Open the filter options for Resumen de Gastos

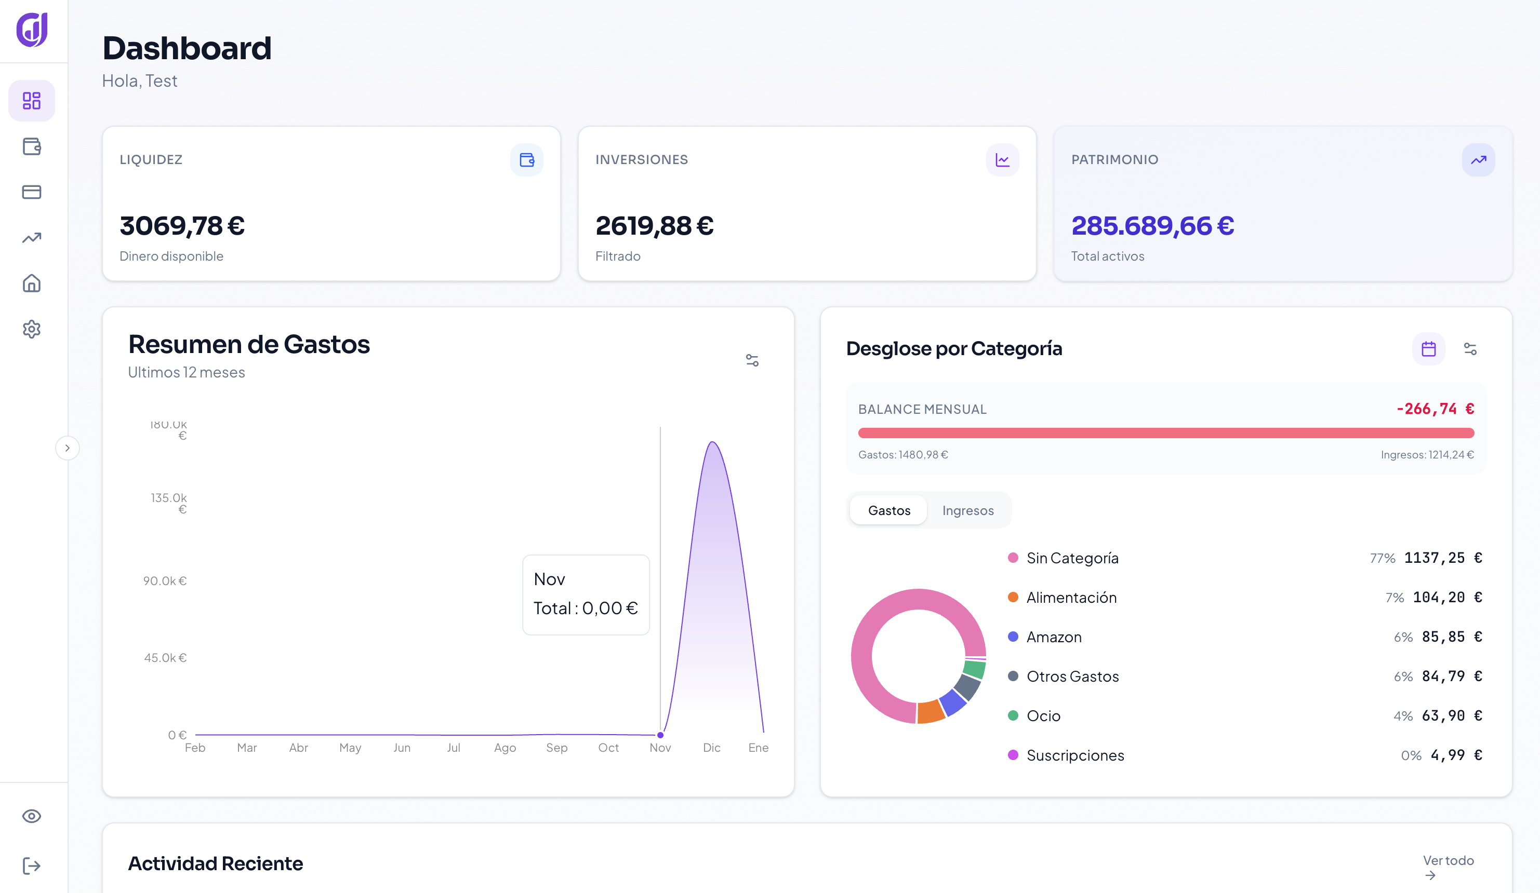tap(753, 360)
